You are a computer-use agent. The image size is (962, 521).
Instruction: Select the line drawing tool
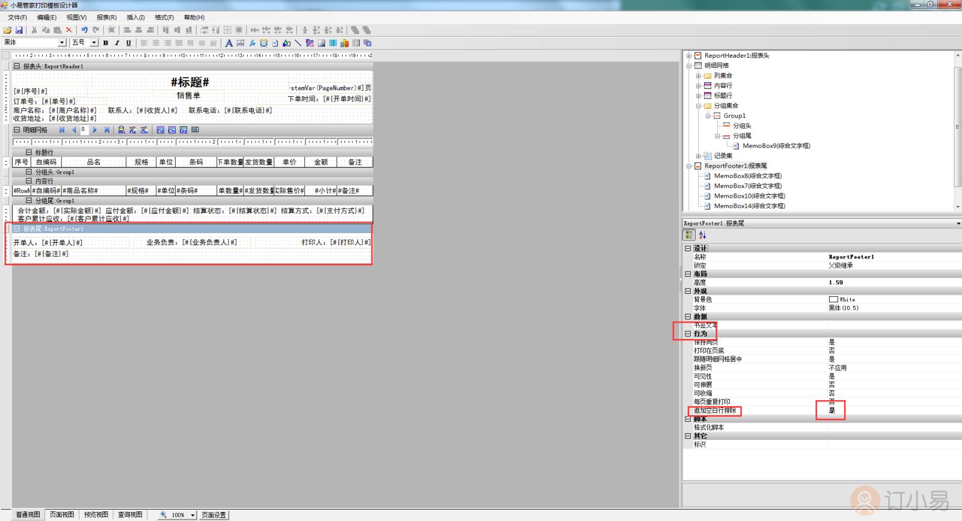tap(298, 43)
